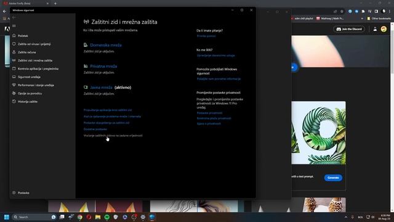
Task: Open the Domenska mreža link
Action: [106, 45]
